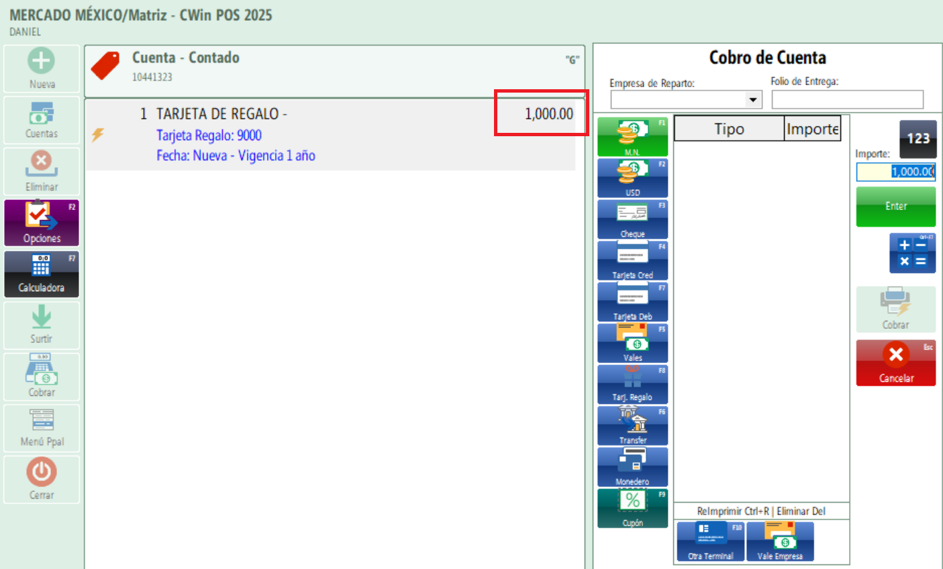Choose Monedero wallet payment
The image size is (943, 569).
coord(632,467)
